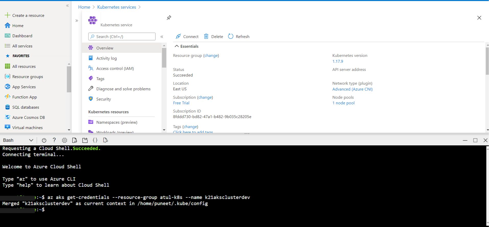Collapse the resource menu panel
This screenshot has width=489, height=227.
coord(162,37)
